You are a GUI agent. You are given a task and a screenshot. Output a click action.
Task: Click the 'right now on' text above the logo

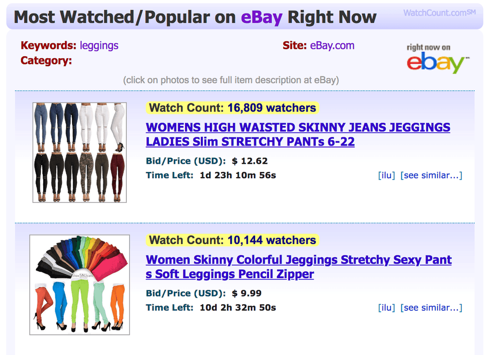pos(429,48)
